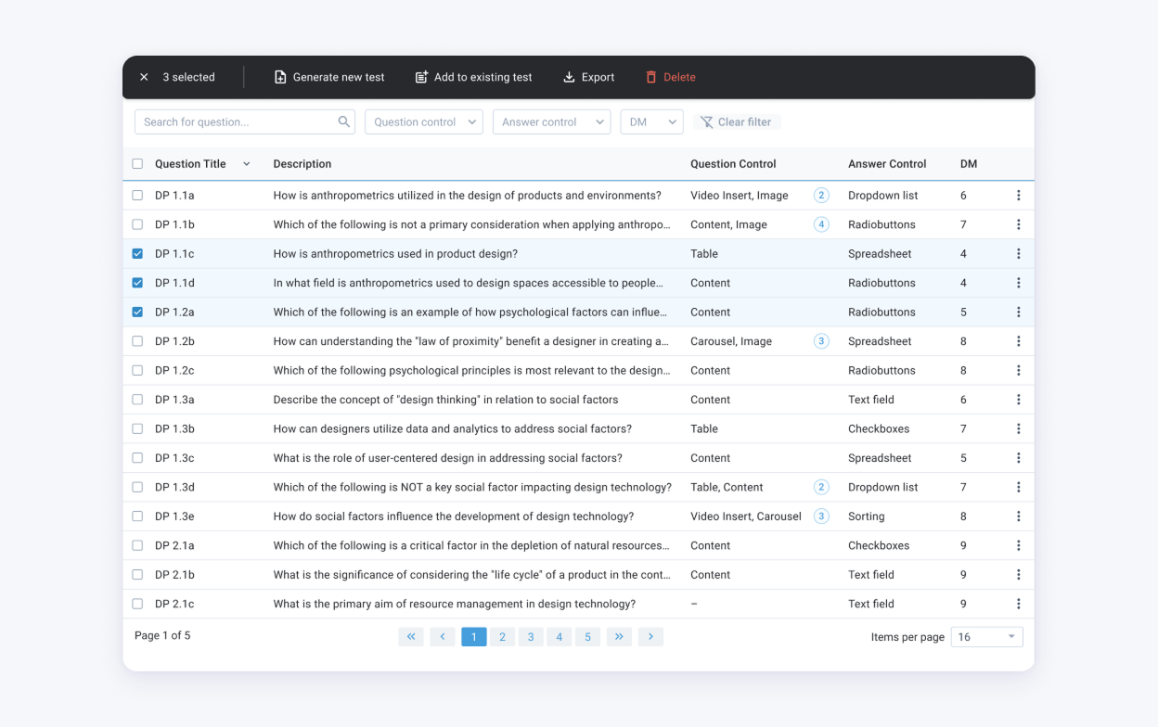Viewport: 1158px width, 727px height.
Task: Click the Add to existing test icon
Action: coord(421,77)
